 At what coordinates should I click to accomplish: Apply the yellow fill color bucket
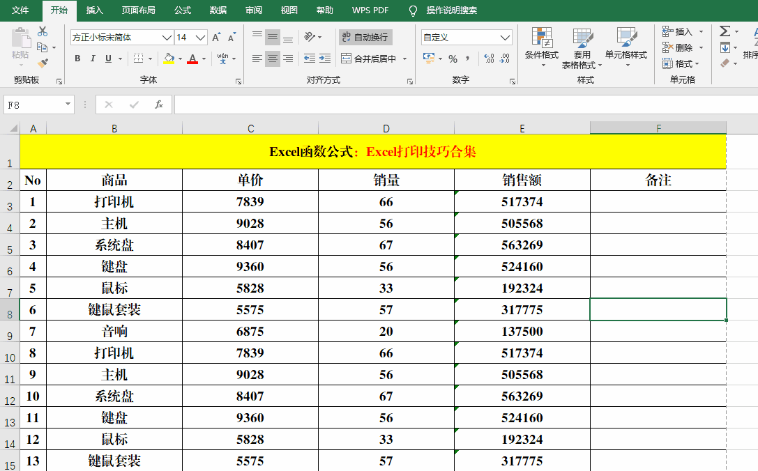tap(169, 59)
